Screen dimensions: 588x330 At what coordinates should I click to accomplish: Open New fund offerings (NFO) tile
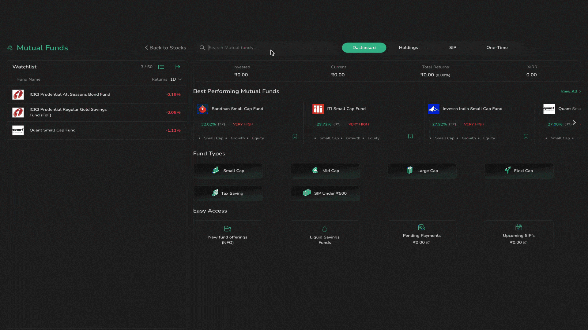[228, 235]
